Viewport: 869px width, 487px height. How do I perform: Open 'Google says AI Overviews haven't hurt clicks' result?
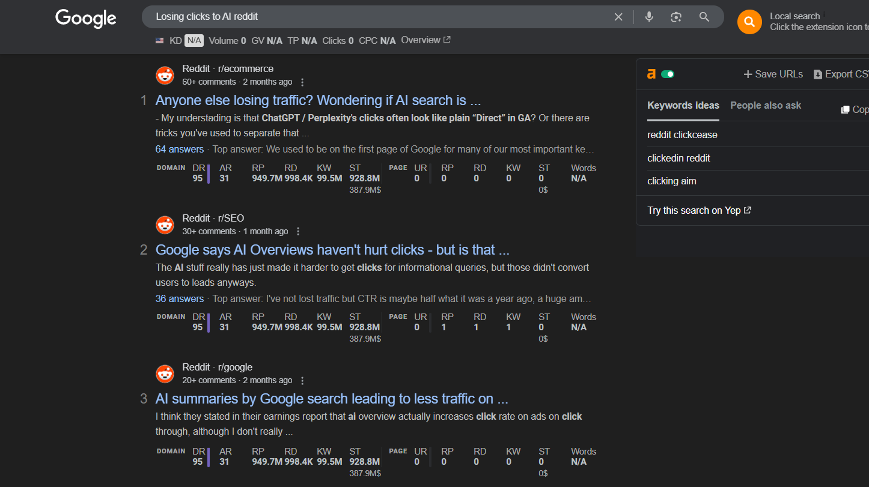[x=332, y=250]
